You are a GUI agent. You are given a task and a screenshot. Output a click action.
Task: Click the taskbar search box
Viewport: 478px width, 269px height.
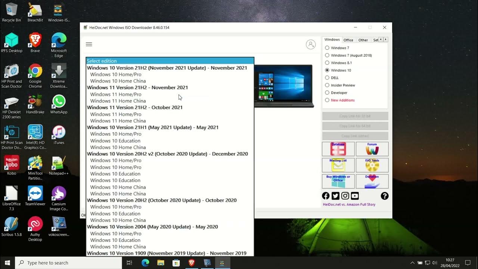click(68, 263)
